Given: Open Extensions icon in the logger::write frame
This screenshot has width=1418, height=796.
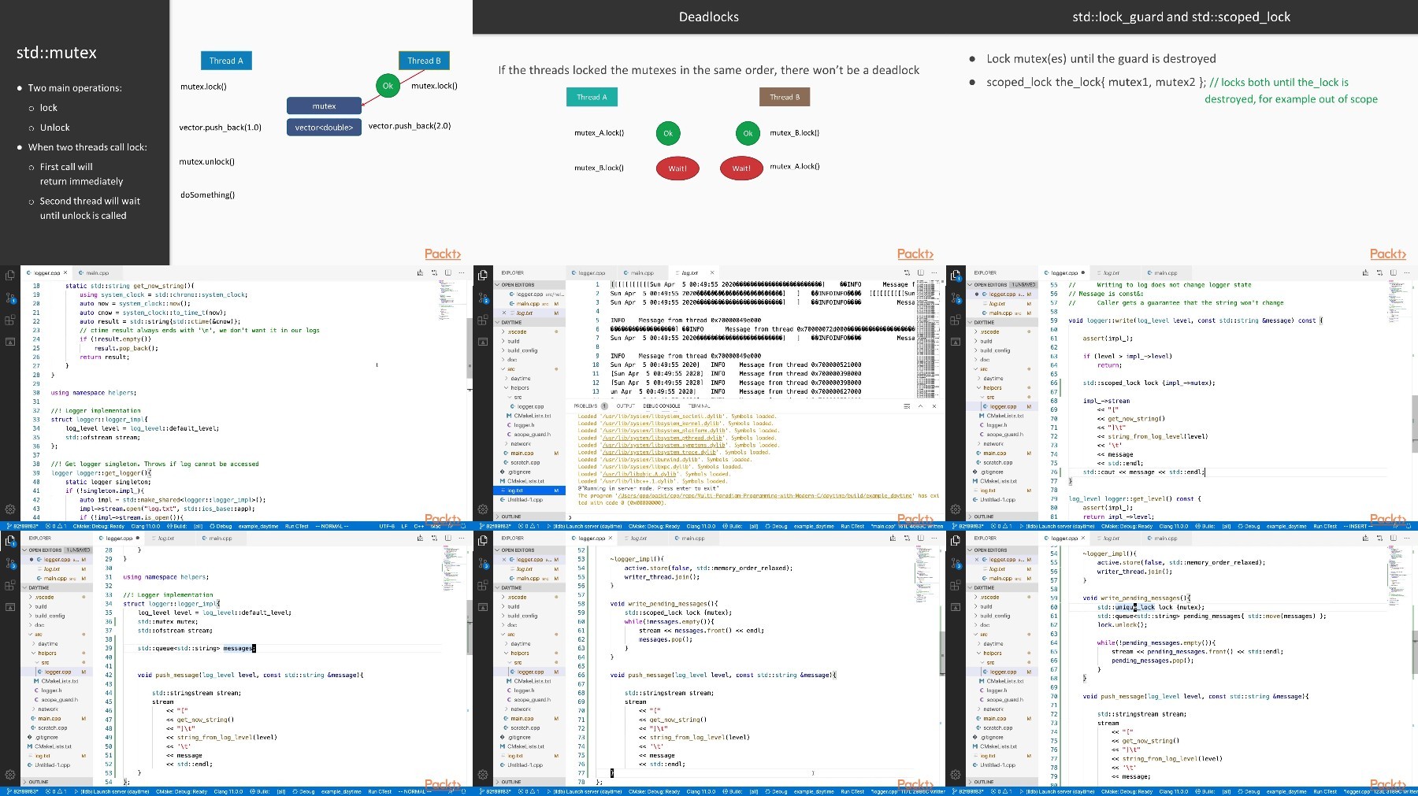Looking at the screenshot, I should [x=956, y=320].
